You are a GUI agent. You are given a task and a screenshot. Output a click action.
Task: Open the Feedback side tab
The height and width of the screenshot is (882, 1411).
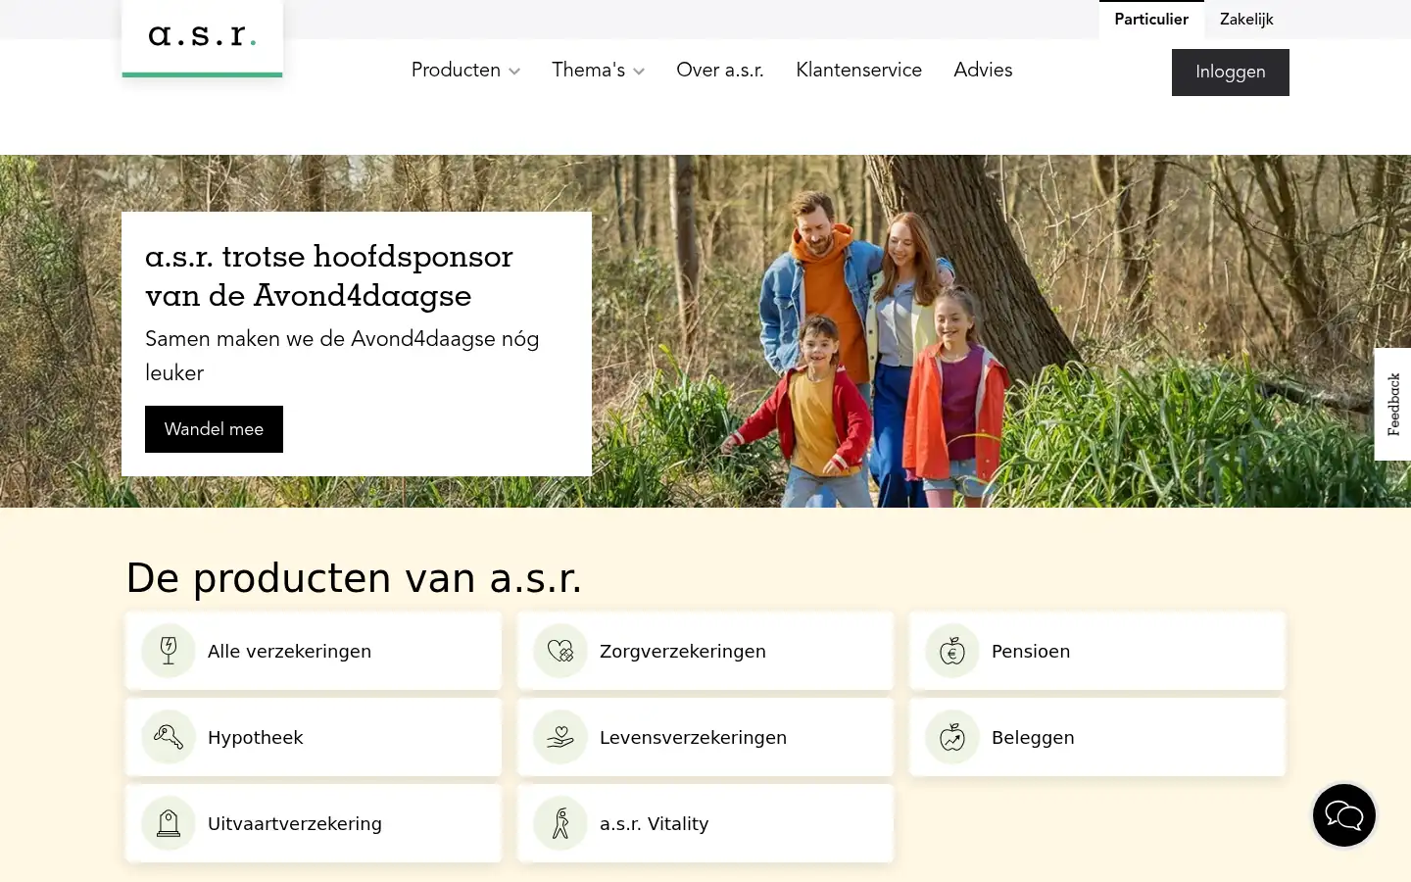pos(1392,404)
